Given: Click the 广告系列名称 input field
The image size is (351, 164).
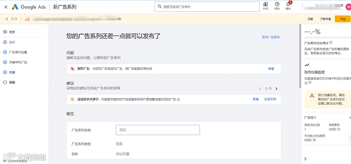Looking at the screenshot, I should coord(157,130).
